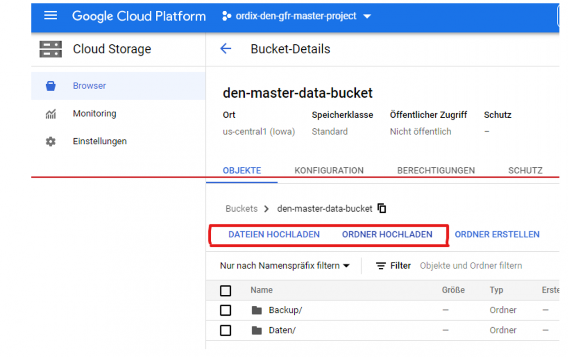Click the ORDNER ERSTELLEN button

click(497, 234)
